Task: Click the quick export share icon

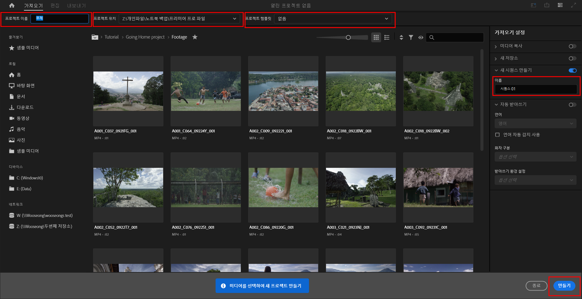Action: point(547,5)
